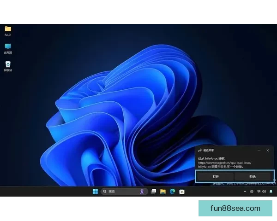Click the Open button in nearby sharing notification
Screen dimensions: 277x221
[x=216, y=176]
